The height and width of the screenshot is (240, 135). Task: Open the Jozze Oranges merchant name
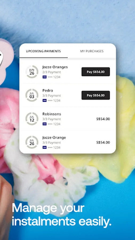(x=55, y=67)
